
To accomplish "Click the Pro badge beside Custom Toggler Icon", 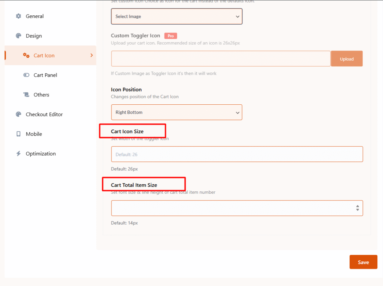I will coord(171,36).
